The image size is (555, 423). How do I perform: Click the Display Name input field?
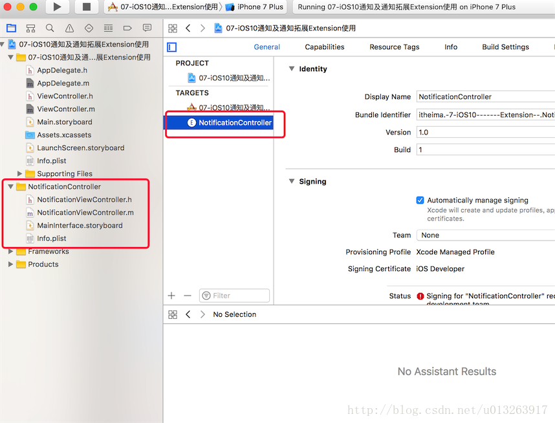[486, 96]
